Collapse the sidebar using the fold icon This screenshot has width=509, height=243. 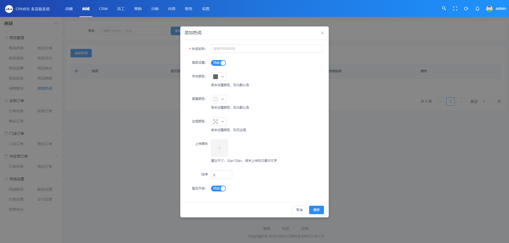56,24
